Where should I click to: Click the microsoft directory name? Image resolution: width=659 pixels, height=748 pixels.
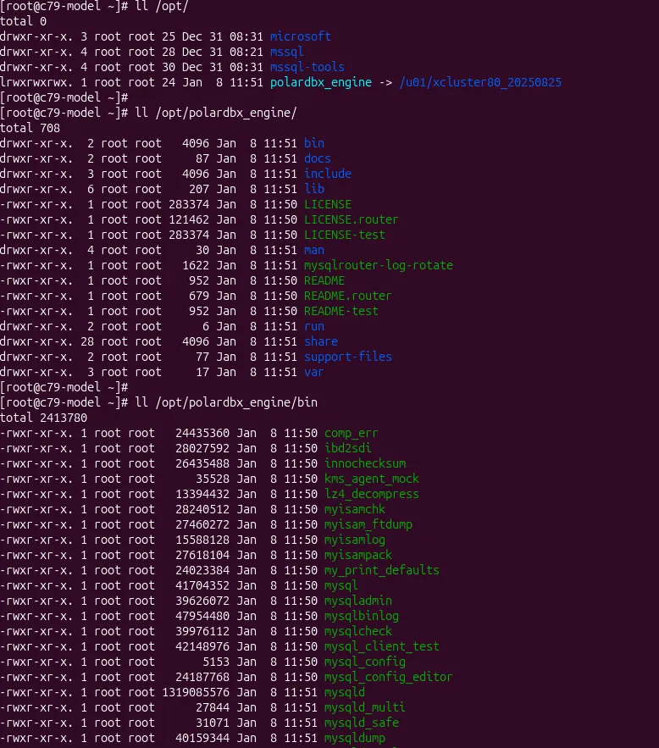point(300,36)
